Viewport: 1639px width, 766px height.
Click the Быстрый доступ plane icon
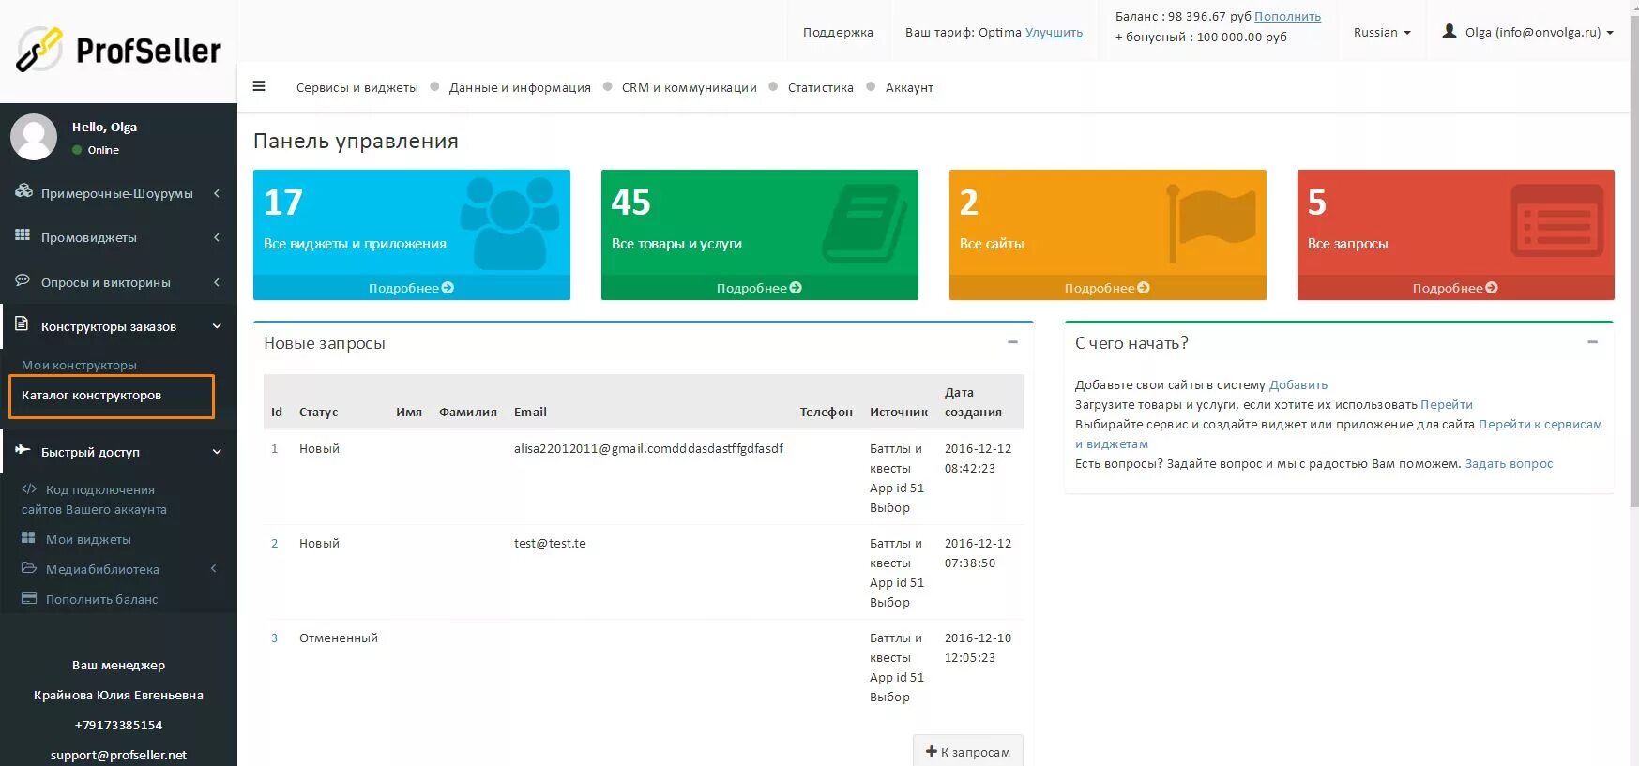23,450
